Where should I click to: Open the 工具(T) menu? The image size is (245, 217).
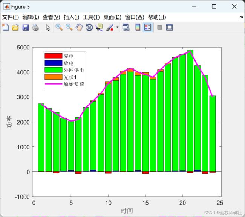pyautogui.click(x=91, y=17)
